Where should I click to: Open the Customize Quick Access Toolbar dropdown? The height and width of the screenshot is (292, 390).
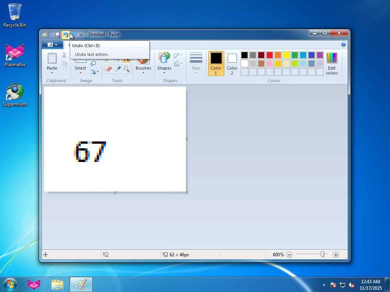[81, 35]
